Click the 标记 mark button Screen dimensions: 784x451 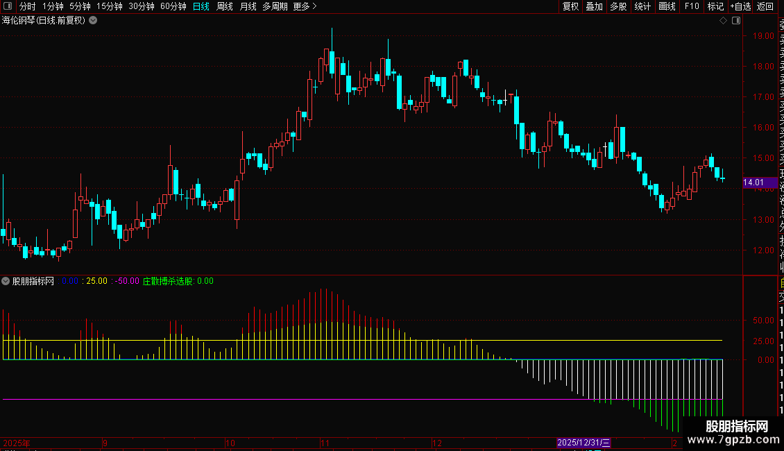715,6
